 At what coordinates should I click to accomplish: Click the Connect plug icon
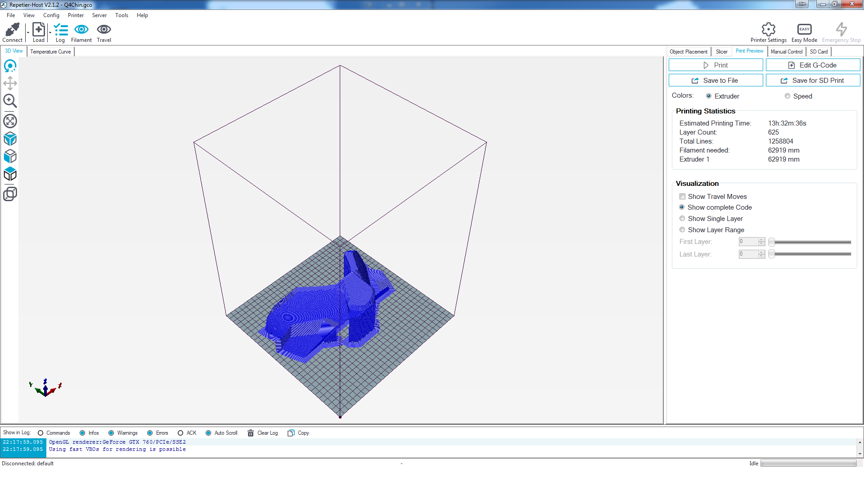12,30
